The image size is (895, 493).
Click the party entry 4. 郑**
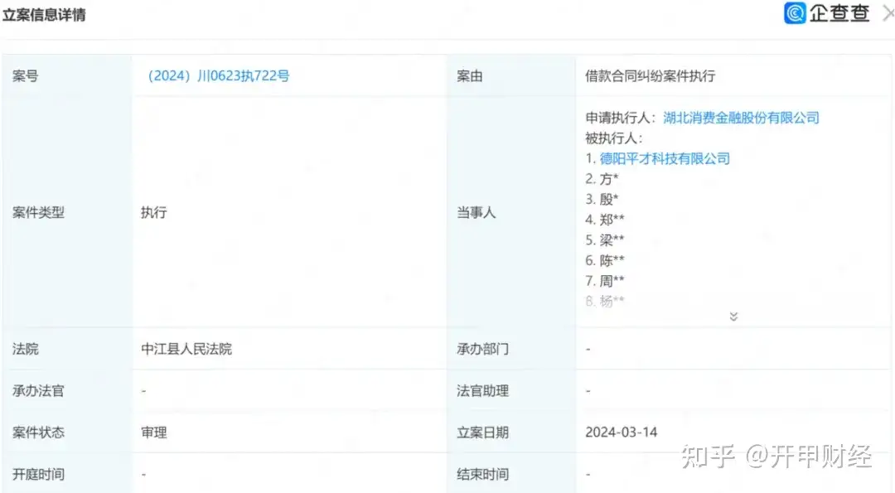click(604, 220)
